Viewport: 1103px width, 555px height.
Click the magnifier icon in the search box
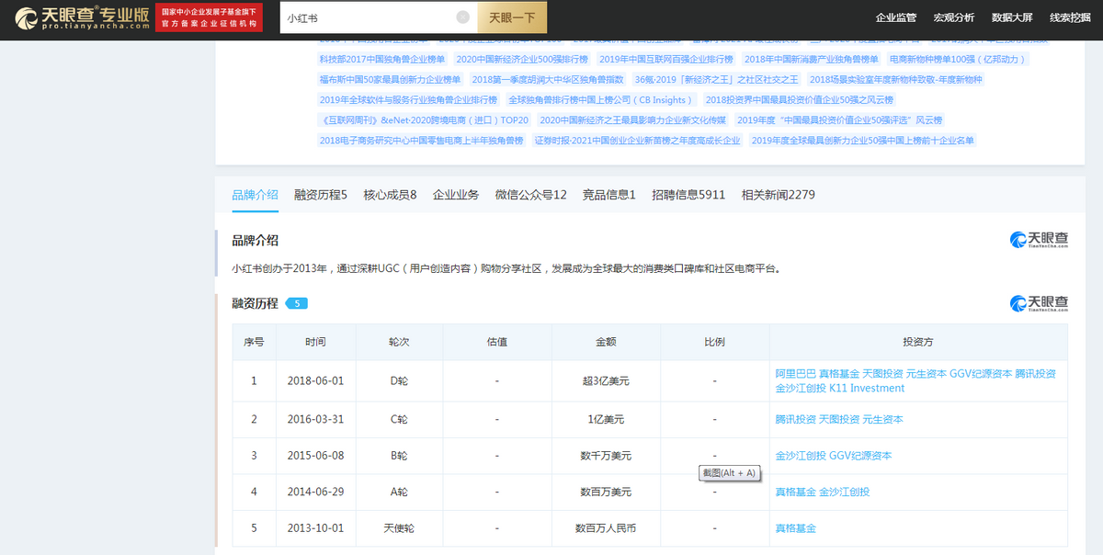pyautogui.click(x=461, y=17)
